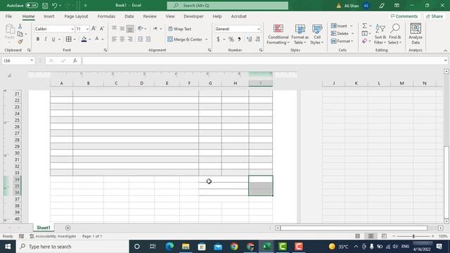Adjust the zoom slider
The width and height of the screenshot is (450, 253).
[413, 236]
